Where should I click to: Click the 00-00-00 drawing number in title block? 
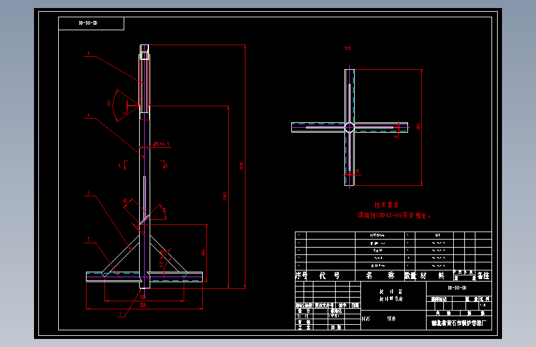(457, 288)
